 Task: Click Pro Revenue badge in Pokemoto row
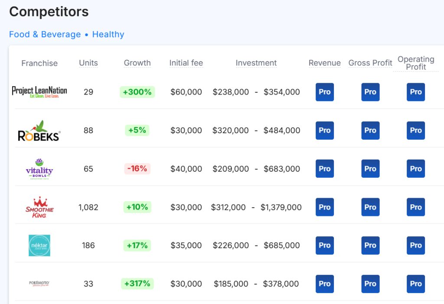(x=324, y=284)
